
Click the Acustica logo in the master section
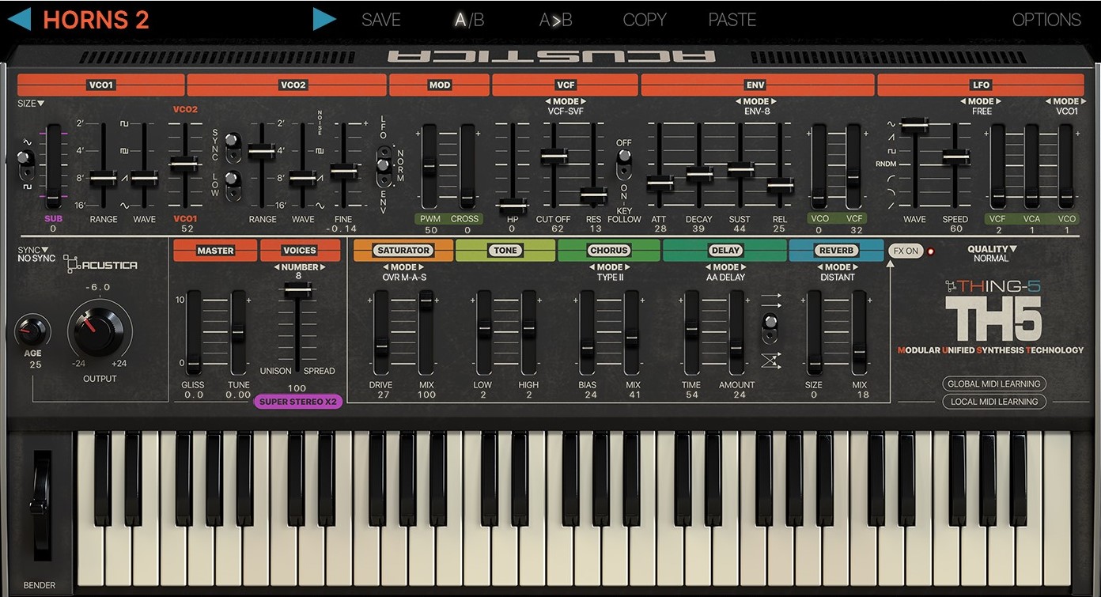click(100, 264)
